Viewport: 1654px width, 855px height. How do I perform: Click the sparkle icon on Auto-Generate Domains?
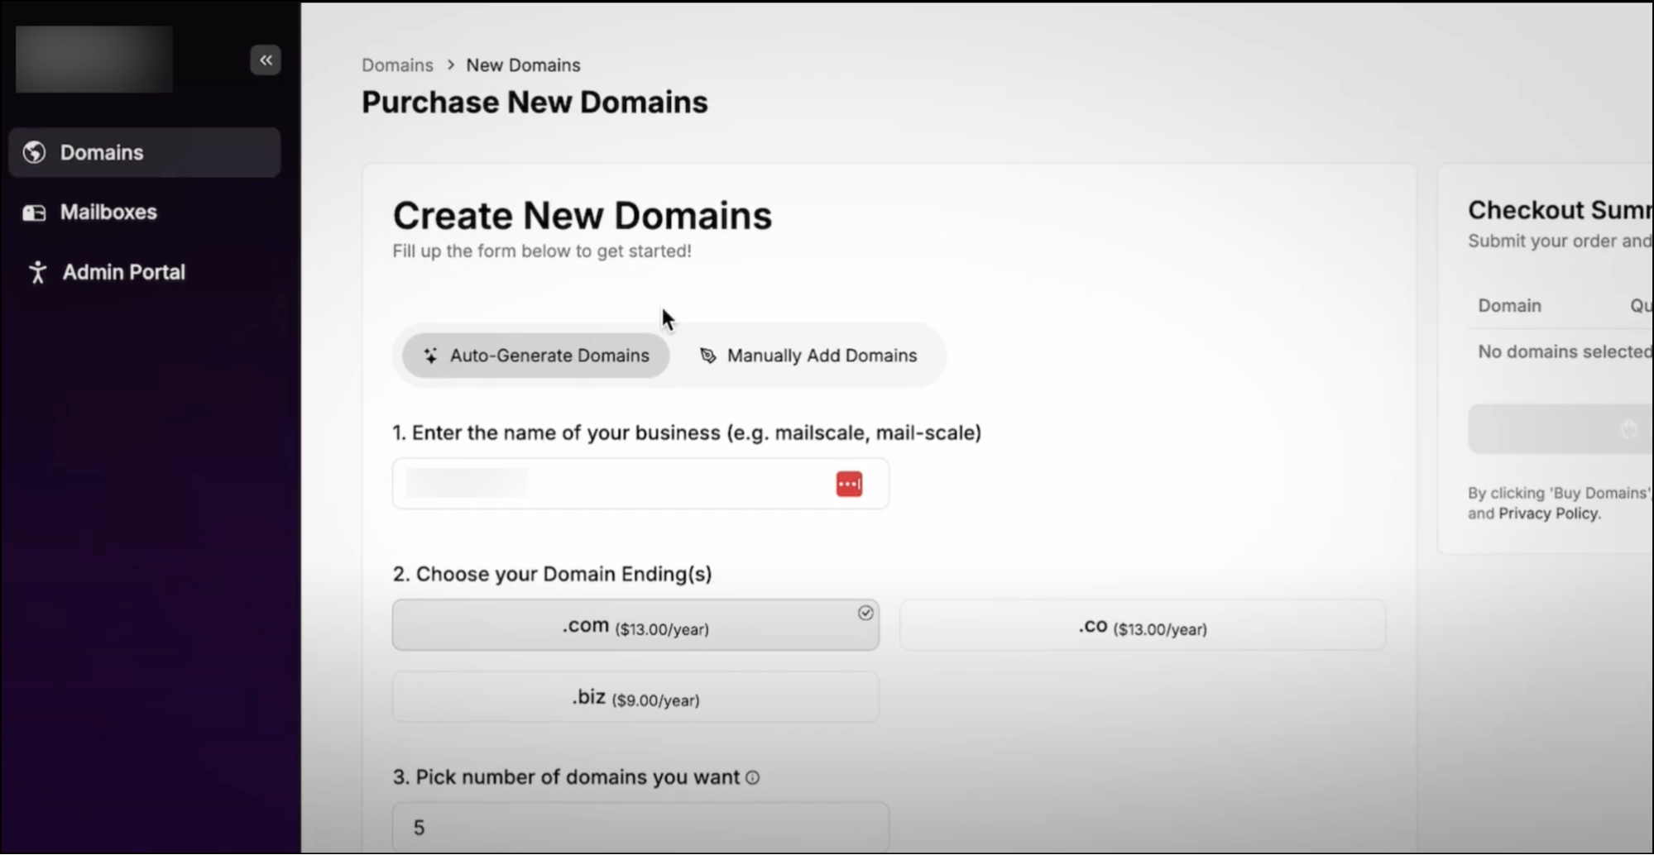[430, 356]
